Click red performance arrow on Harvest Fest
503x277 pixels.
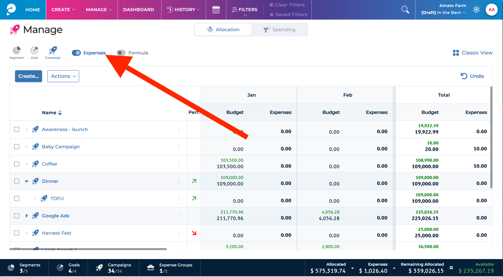(x=194, y=233)
